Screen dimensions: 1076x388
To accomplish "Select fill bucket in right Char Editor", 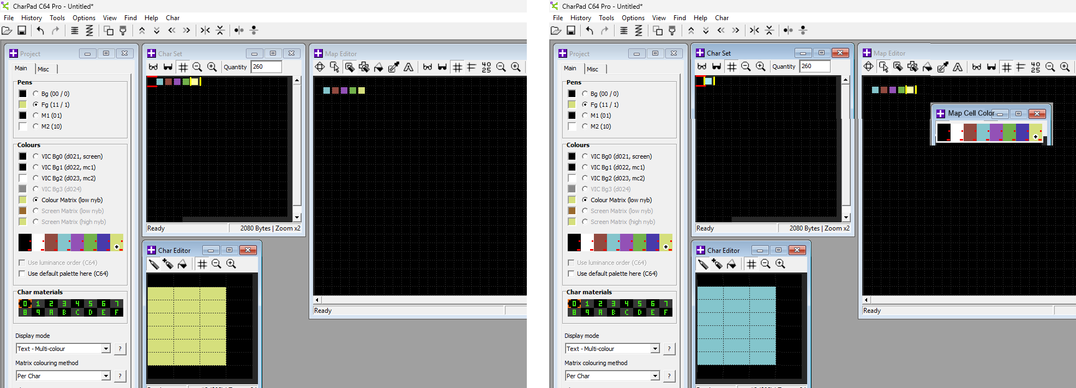I will 731,264.
